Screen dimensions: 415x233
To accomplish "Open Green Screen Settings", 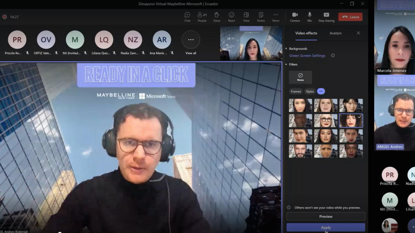I will click(307, 55).
